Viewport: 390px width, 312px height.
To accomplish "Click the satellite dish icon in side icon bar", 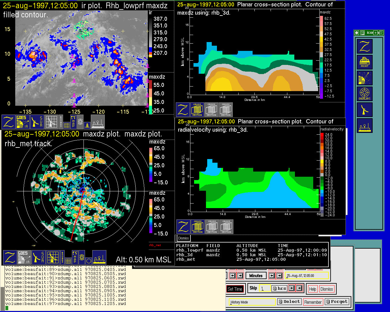I will [x=364, y=78].
